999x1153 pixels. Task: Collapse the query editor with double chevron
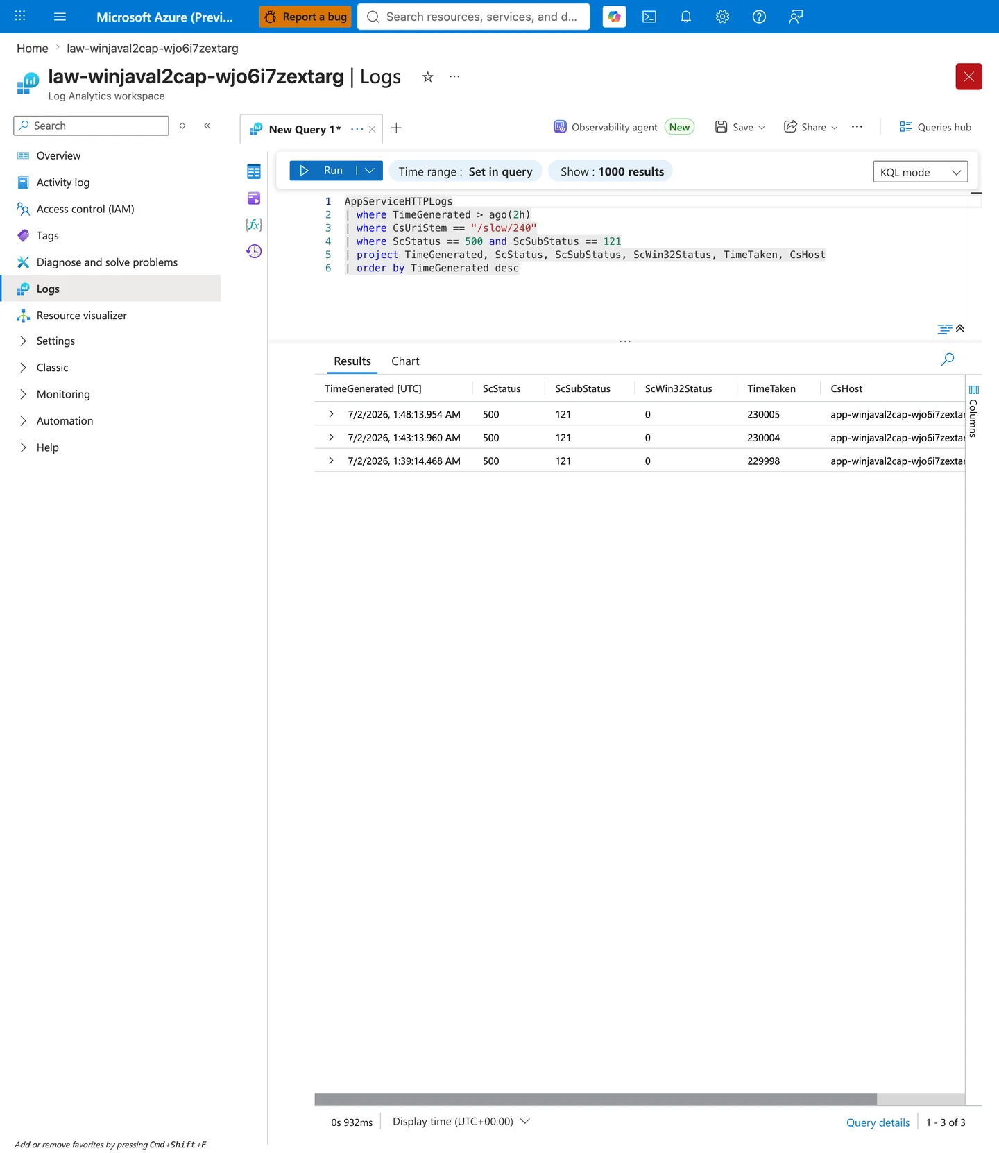point(960,329)
